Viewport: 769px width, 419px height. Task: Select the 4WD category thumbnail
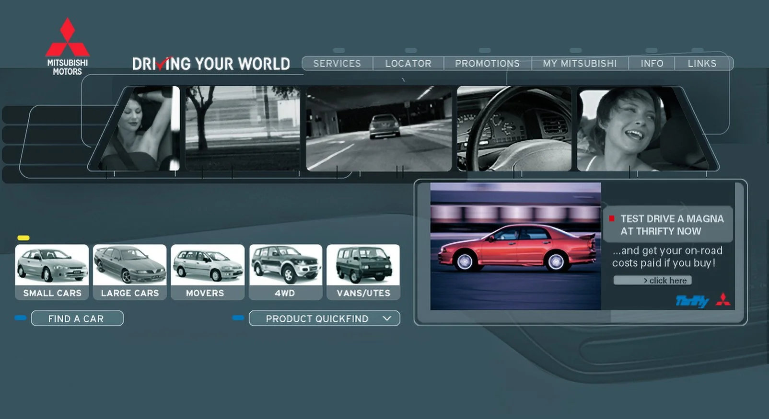click(x=286, y=272)
